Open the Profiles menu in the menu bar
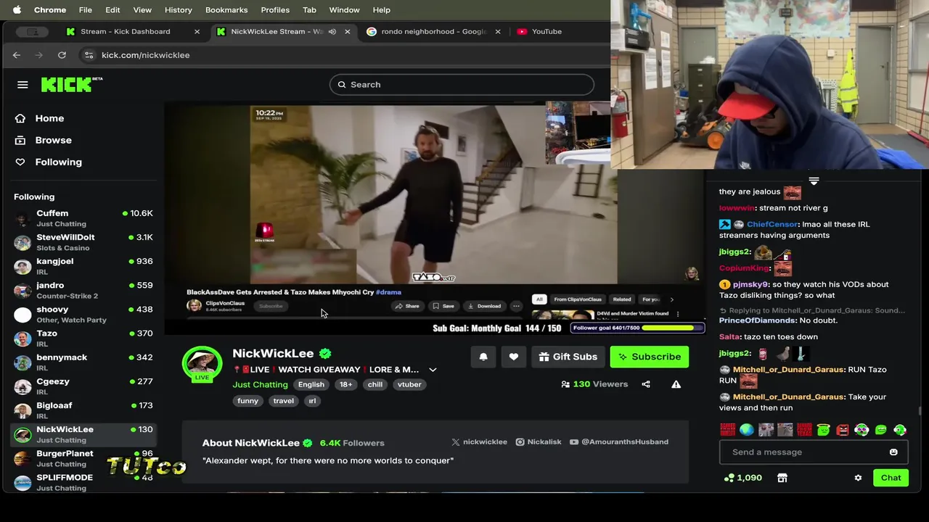Viewport: 929px width, 522px height. tap(275, 10)
